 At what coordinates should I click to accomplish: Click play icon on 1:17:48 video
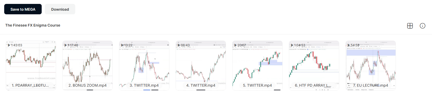(66, 45)
